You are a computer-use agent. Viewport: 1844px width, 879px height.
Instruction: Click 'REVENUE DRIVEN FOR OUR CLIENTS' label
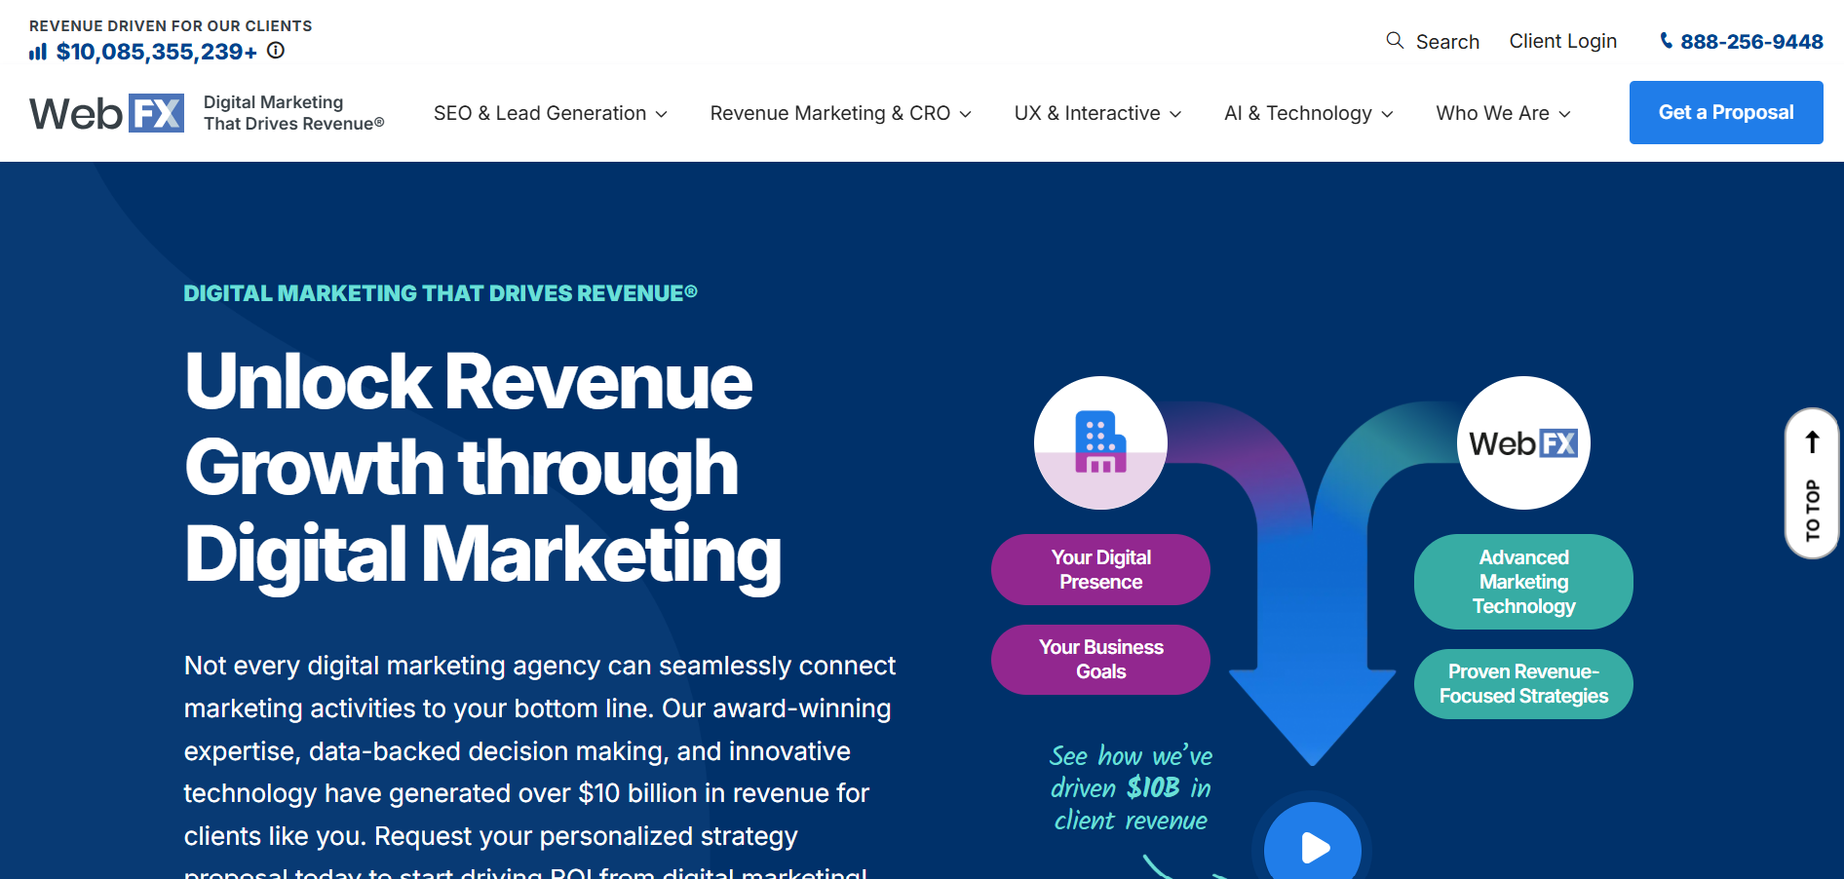click(171, 26)
